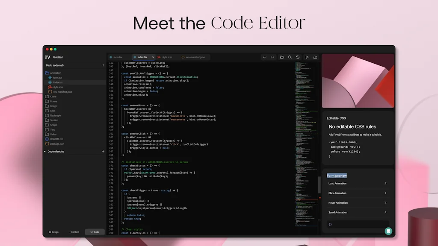
Task: Switch to the style.scss tab
Action: pyautogui.click(x=167, y=57)
